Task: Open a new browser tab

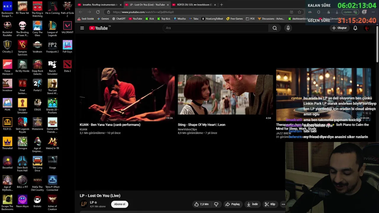Action: point(221,5)
